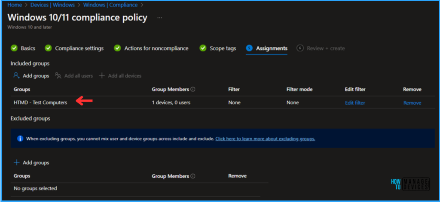
Task: Show info tooltip for included Group Members
Action: [193, 89]
